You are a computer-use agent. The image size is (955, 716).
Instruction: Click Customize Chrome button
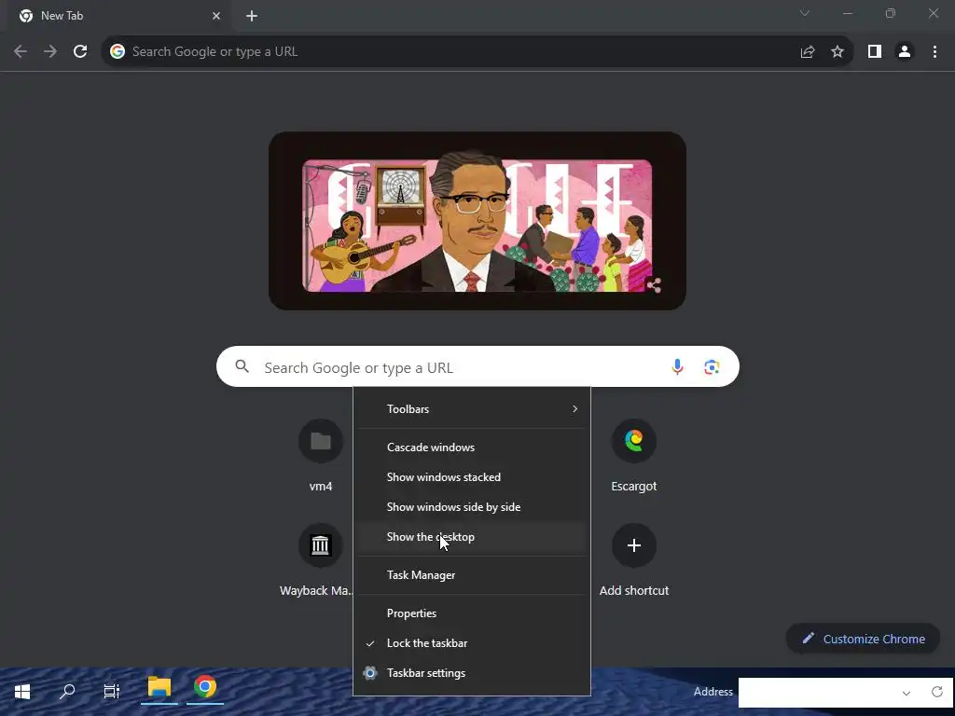coord(863,639)
